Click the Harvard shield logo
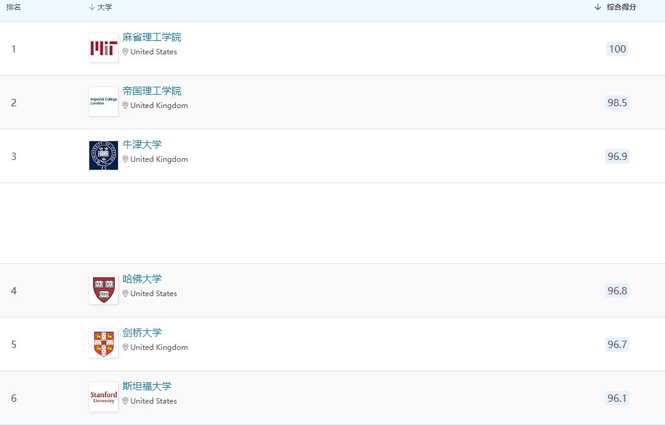This screenshot has height=425, width=665. 103,290
